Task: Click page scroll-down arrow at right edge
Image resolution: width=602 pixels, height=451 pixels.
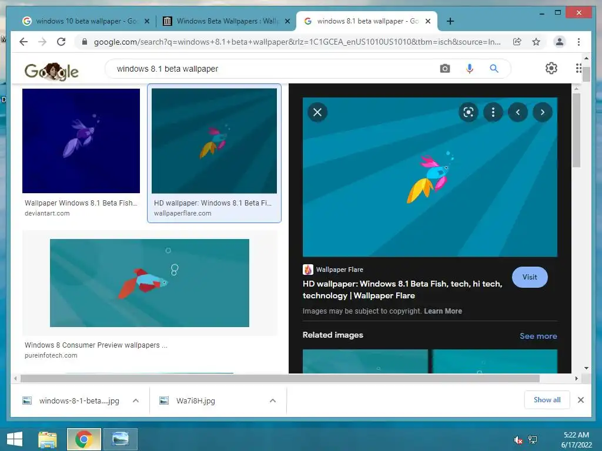Action: (586, 368)
